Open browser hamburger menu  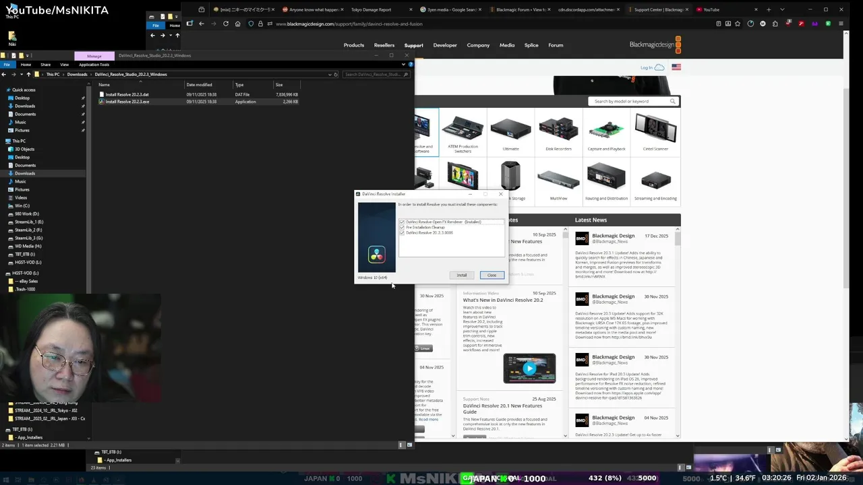pyautogui.click(x=841, y=24)
